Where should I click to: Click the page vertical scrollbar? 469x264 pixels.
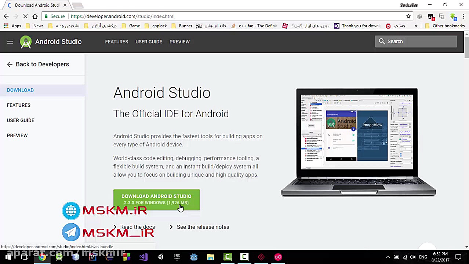pos(466,48)
